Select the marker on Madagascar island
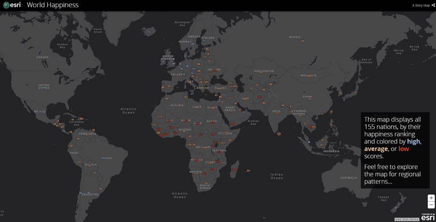The height and width of the screenshot is (222, 436). tap(234, 169)
